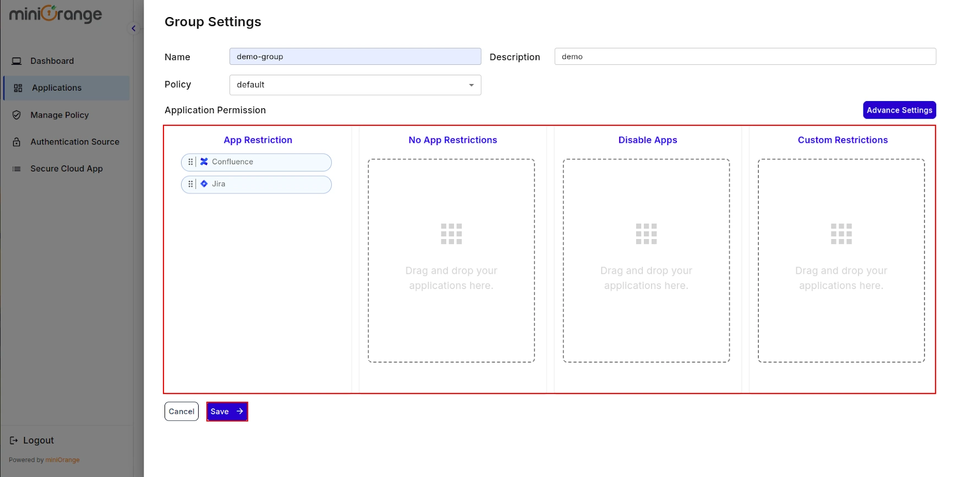Open the Policy dropdown set to default
This screenshot has width=957, height=477.
355,85
